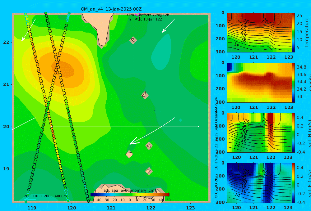Image resolution: width=311 pixels, height=211 pixels.
Task: Click the small teal diamond near 20.2N 122.7E
Action: [180, 120]
